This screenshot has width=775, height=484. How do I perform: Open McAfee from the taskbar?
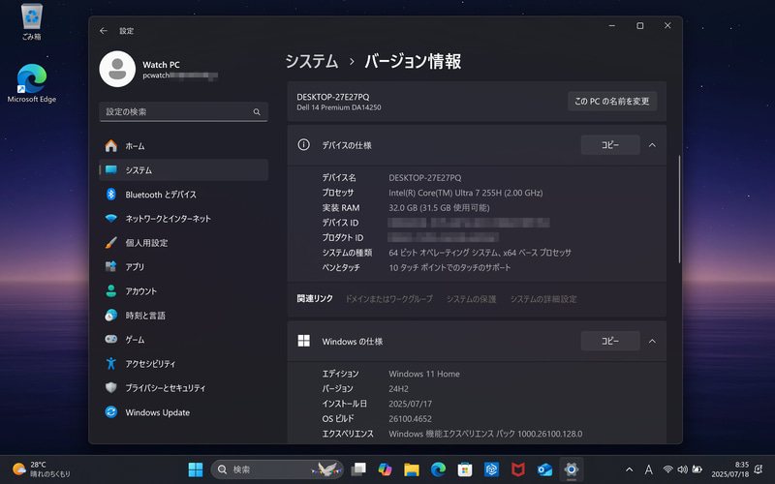(x=518, y=469)
